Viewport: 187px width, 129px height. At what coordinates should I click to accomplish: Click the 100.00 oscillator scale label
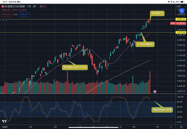pos(180,97)
